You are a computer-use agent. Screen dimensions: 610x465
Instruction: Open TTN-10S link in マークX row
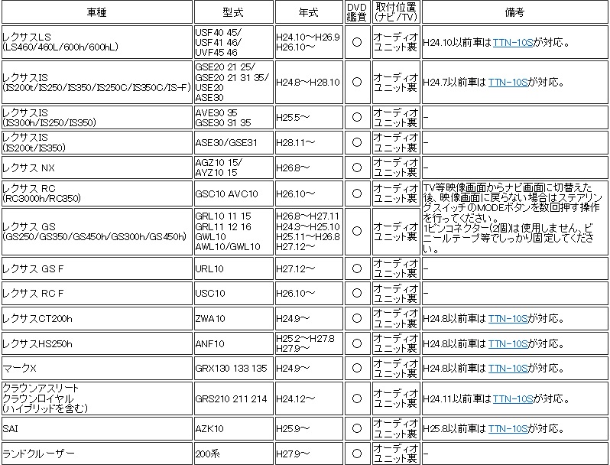[x=508, y=368]
